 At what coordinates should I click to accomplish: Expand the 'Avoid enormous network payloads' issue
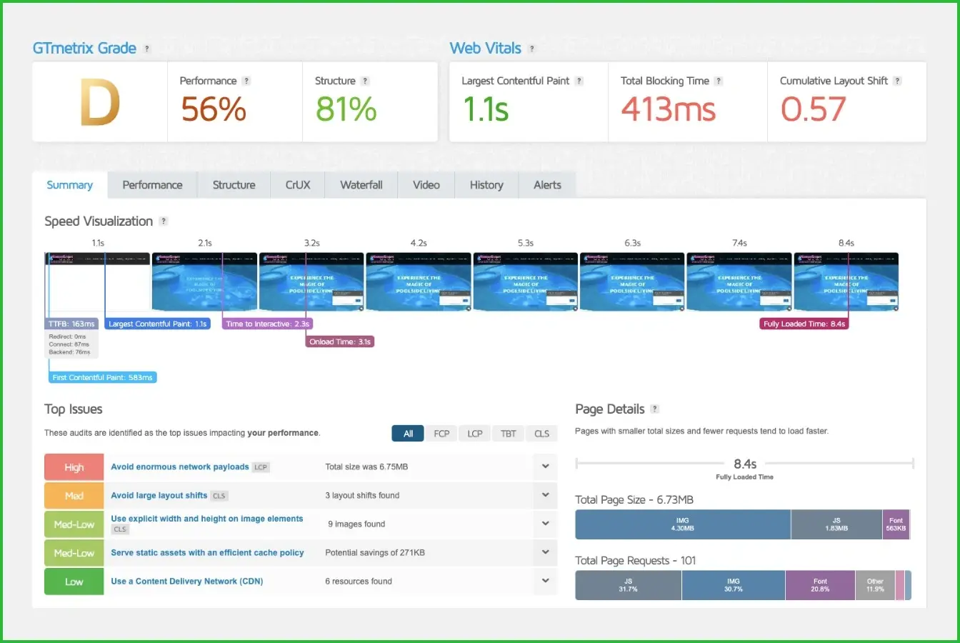pyautogui.click(x=545, y=467)
